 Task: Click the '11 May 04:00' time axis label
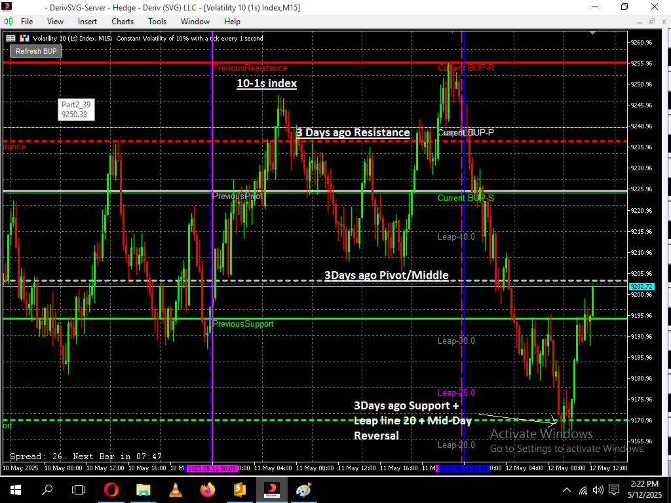273,468
